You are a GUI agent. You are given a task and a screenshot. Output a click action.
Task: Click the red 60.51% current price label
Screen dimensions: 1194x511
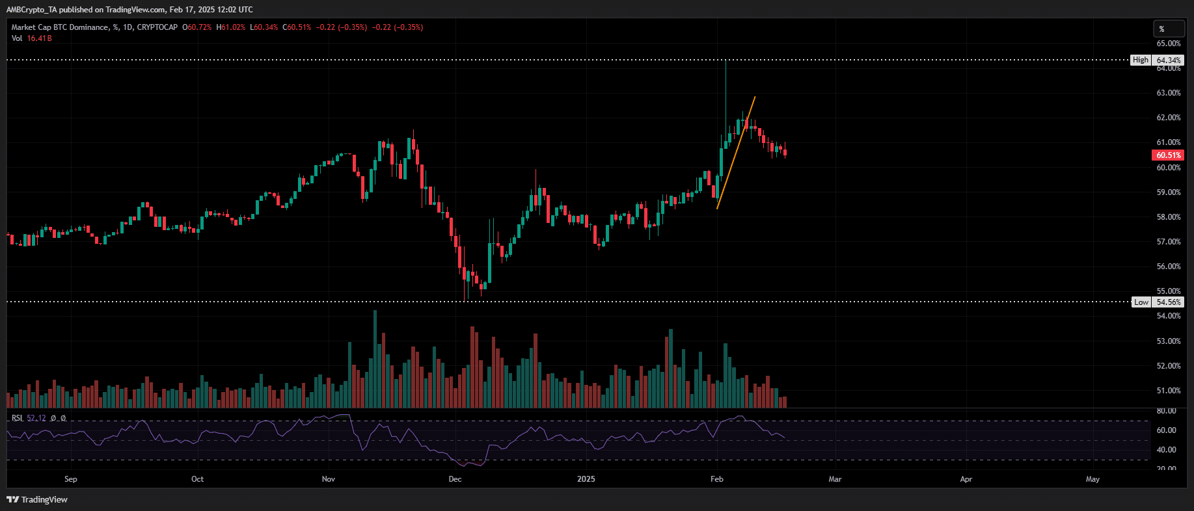coord(1168,155)
